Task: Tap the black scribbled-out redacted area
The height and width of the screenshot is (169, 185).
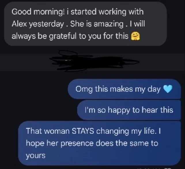Action: tap(95, 61)
